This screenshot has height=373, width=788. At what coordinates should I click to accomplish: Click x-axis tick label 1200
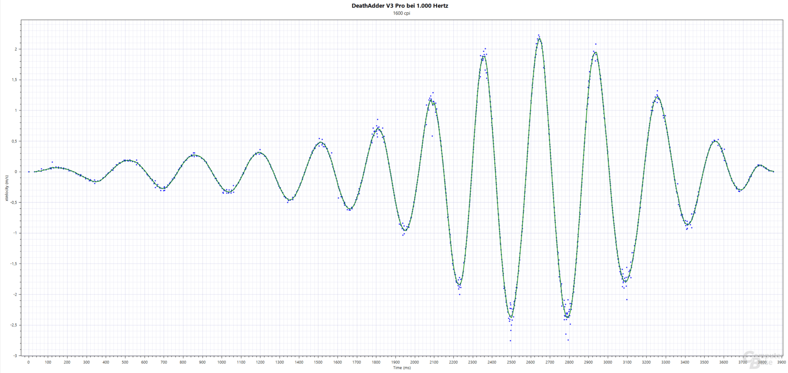pyautogui.click(x=260, y=362)
